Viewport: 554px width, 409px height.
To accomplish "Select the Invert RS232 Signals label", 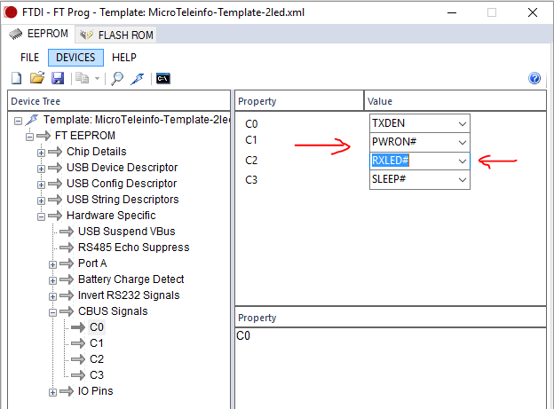I will tap(129, 295).
